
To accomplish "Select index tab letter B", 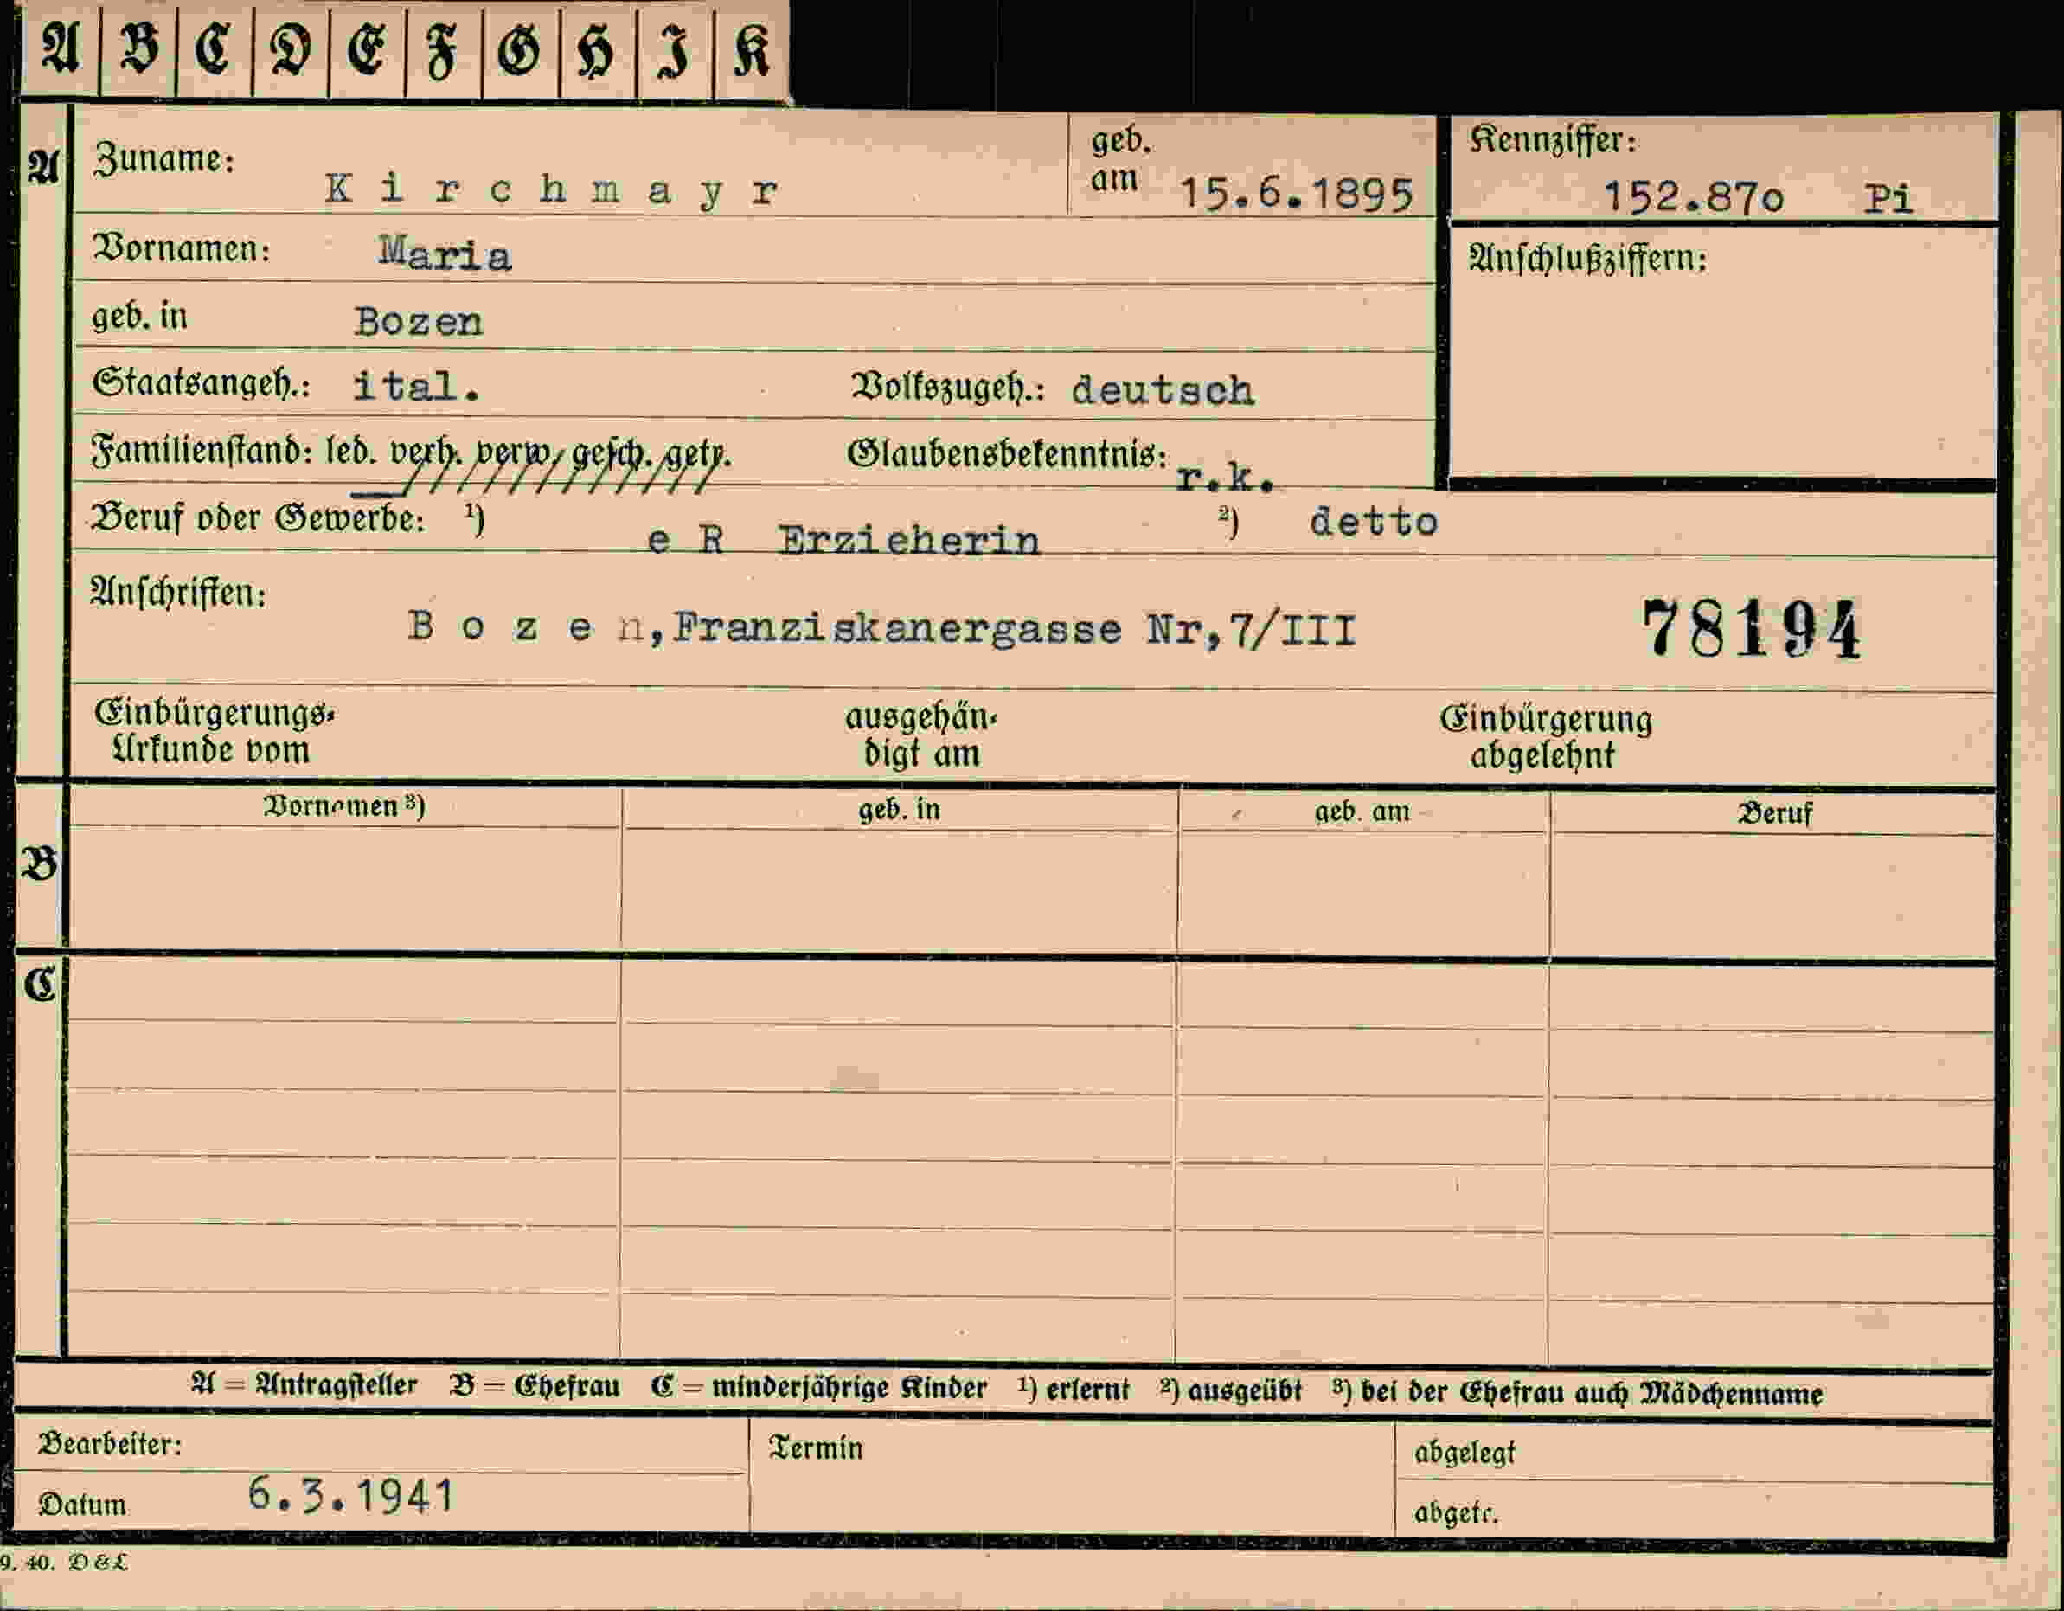I will 139,49.
